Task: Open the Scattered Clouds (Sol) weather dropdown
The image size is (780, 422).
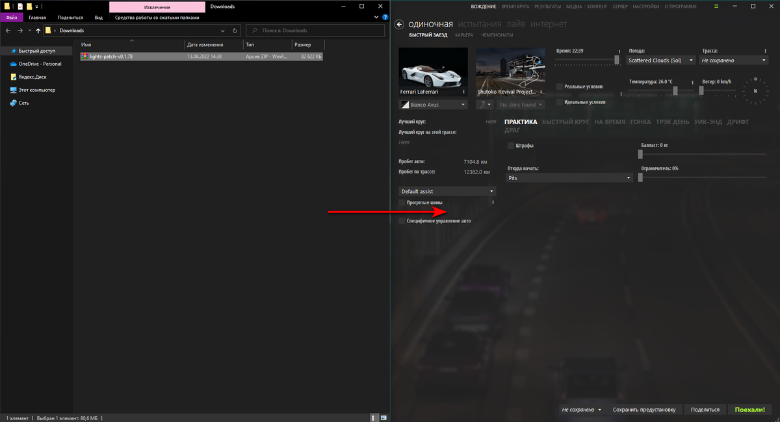Action: pyautogui.click(x=660, y=60)
